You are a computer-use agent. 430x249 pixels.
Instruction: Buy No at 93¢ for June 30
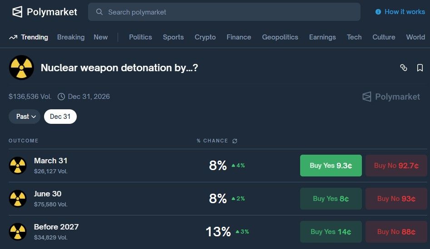[x=396, y=199]
